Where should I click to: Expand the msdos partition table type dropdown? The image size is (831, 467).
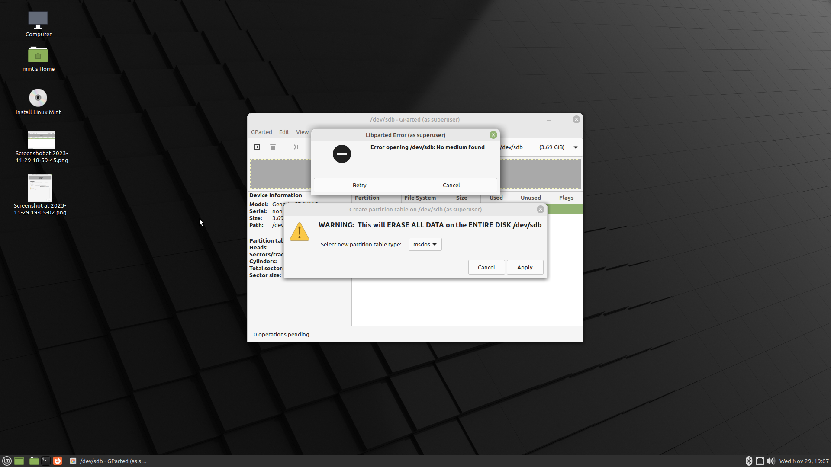pyautogui.click(x=425, y=244)
